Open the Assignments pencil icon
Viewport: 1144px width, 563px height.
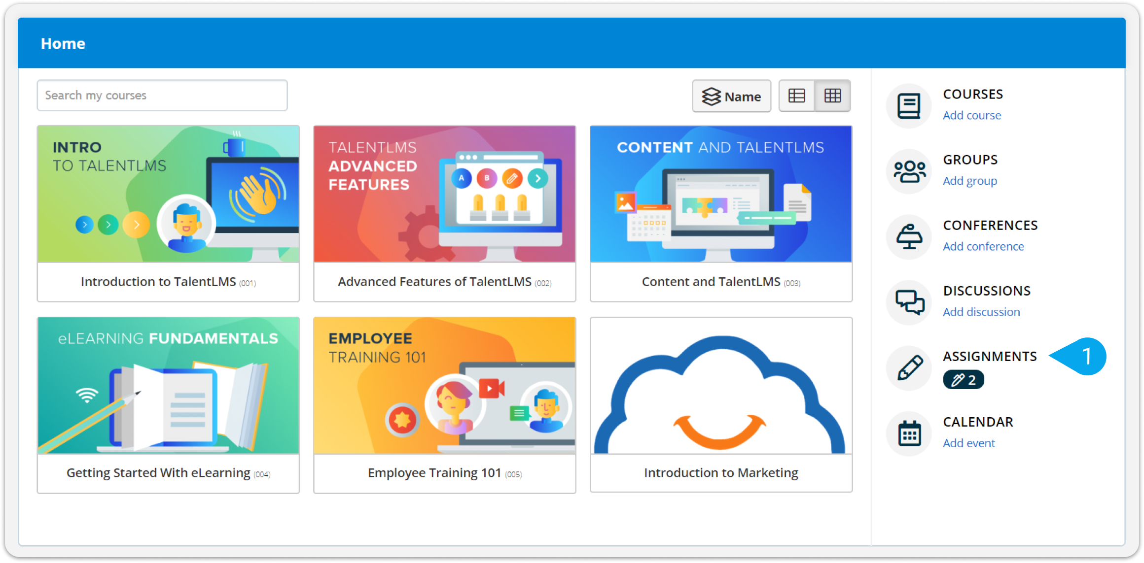click(x=909, y=368)
